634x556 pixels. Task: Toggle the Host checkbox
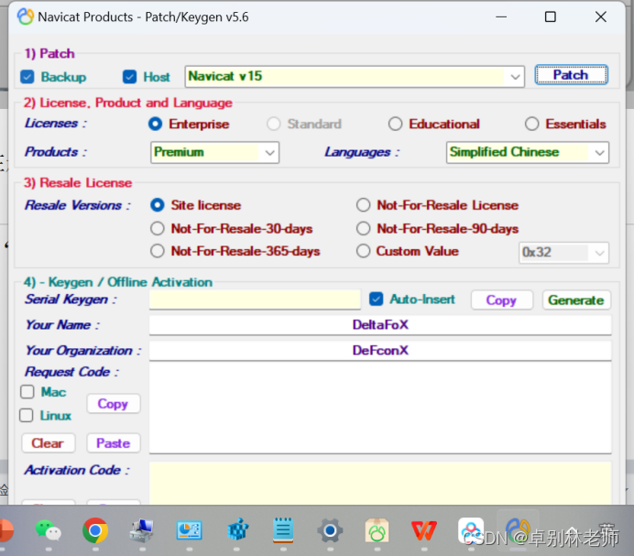click(129, 77)
